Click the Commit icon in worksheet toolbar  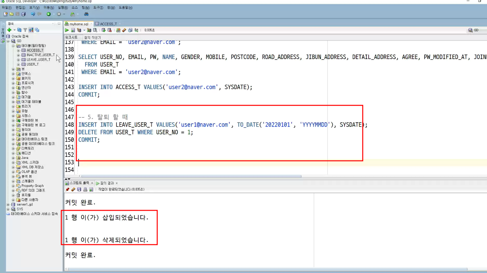[x=103, y=30]
